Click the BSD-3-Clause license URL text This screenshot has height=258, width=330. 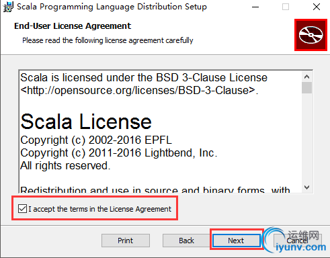pos(139,91)
